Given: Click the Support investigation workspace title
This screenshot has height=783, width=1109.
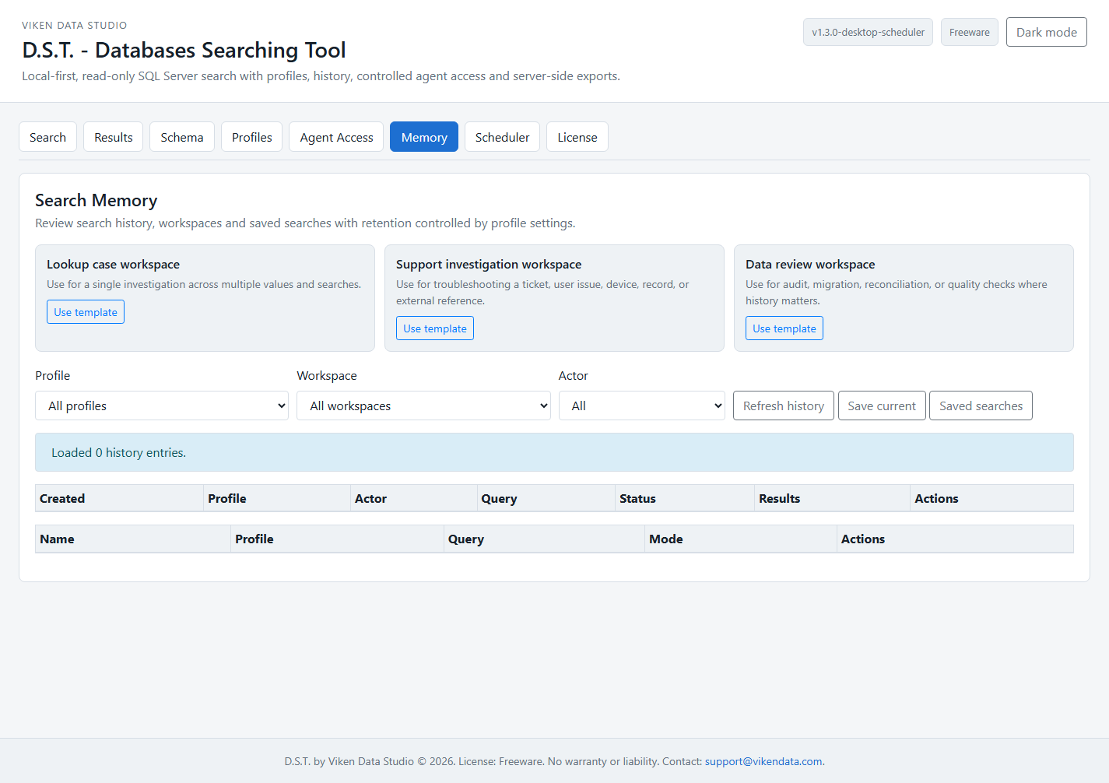Looking at the screenshot, I should click(489, 264).
